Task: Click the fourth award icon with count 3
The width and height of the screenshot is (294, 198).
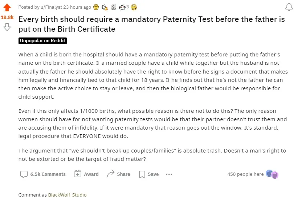Action: pyautogui.click(x=122, y=7)
